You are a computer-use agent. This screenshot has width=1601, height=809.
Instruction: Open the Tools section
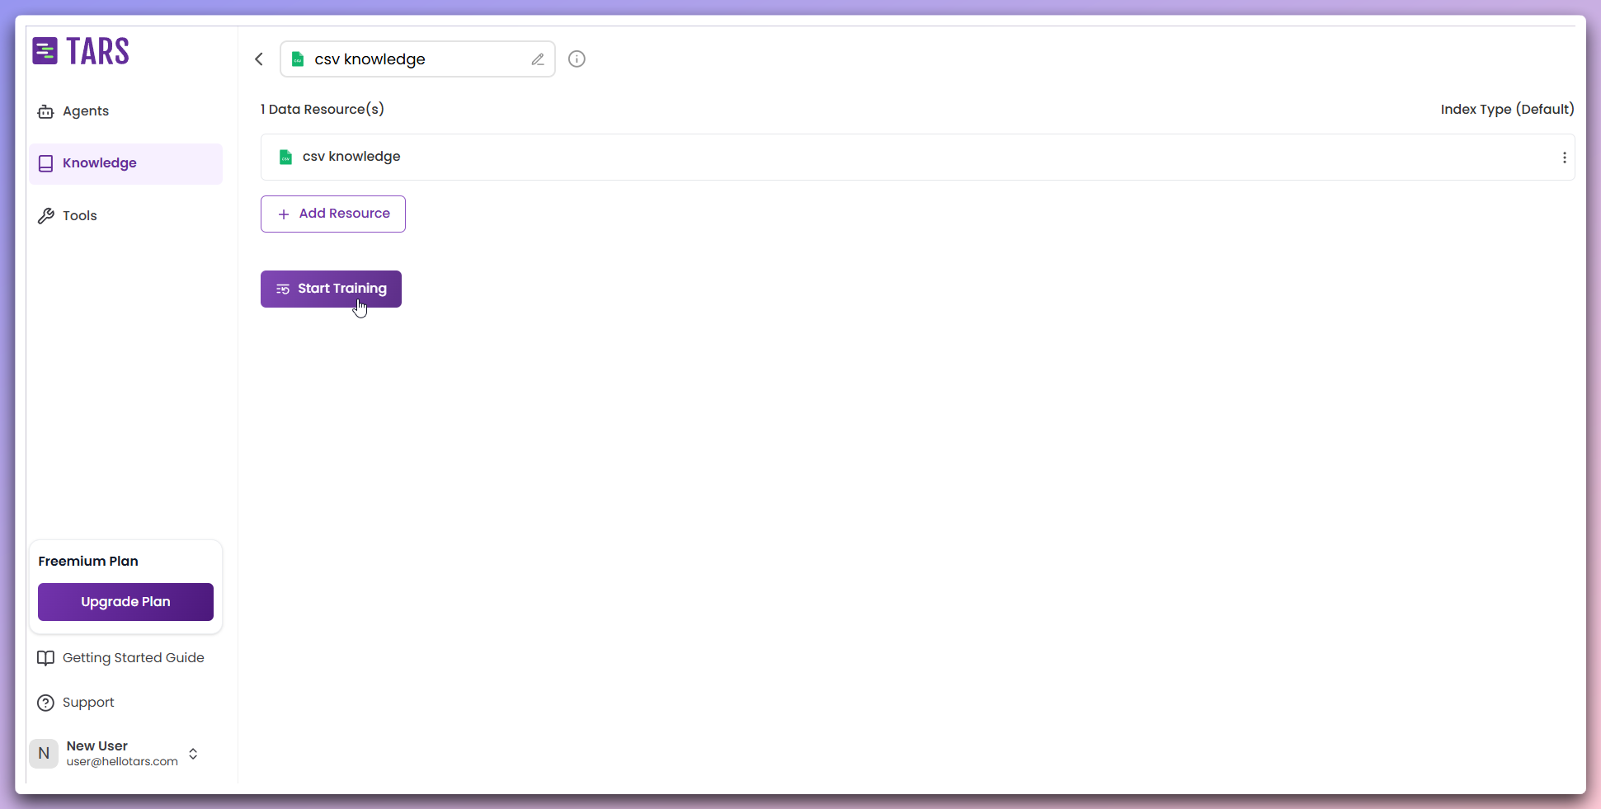(125, 216)
